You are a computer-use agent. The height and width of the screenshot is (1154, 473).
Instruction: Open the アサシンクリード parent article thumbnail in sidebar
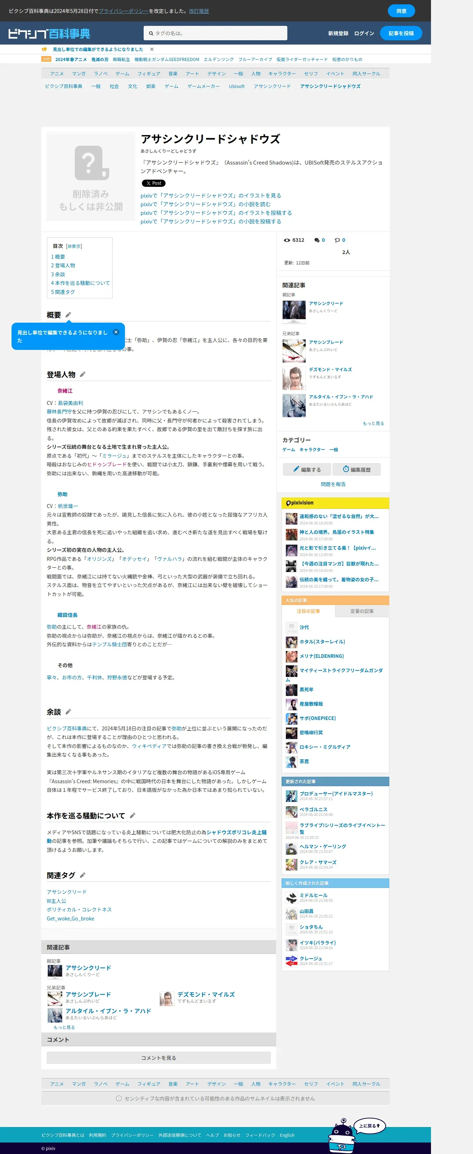(294, 312)
